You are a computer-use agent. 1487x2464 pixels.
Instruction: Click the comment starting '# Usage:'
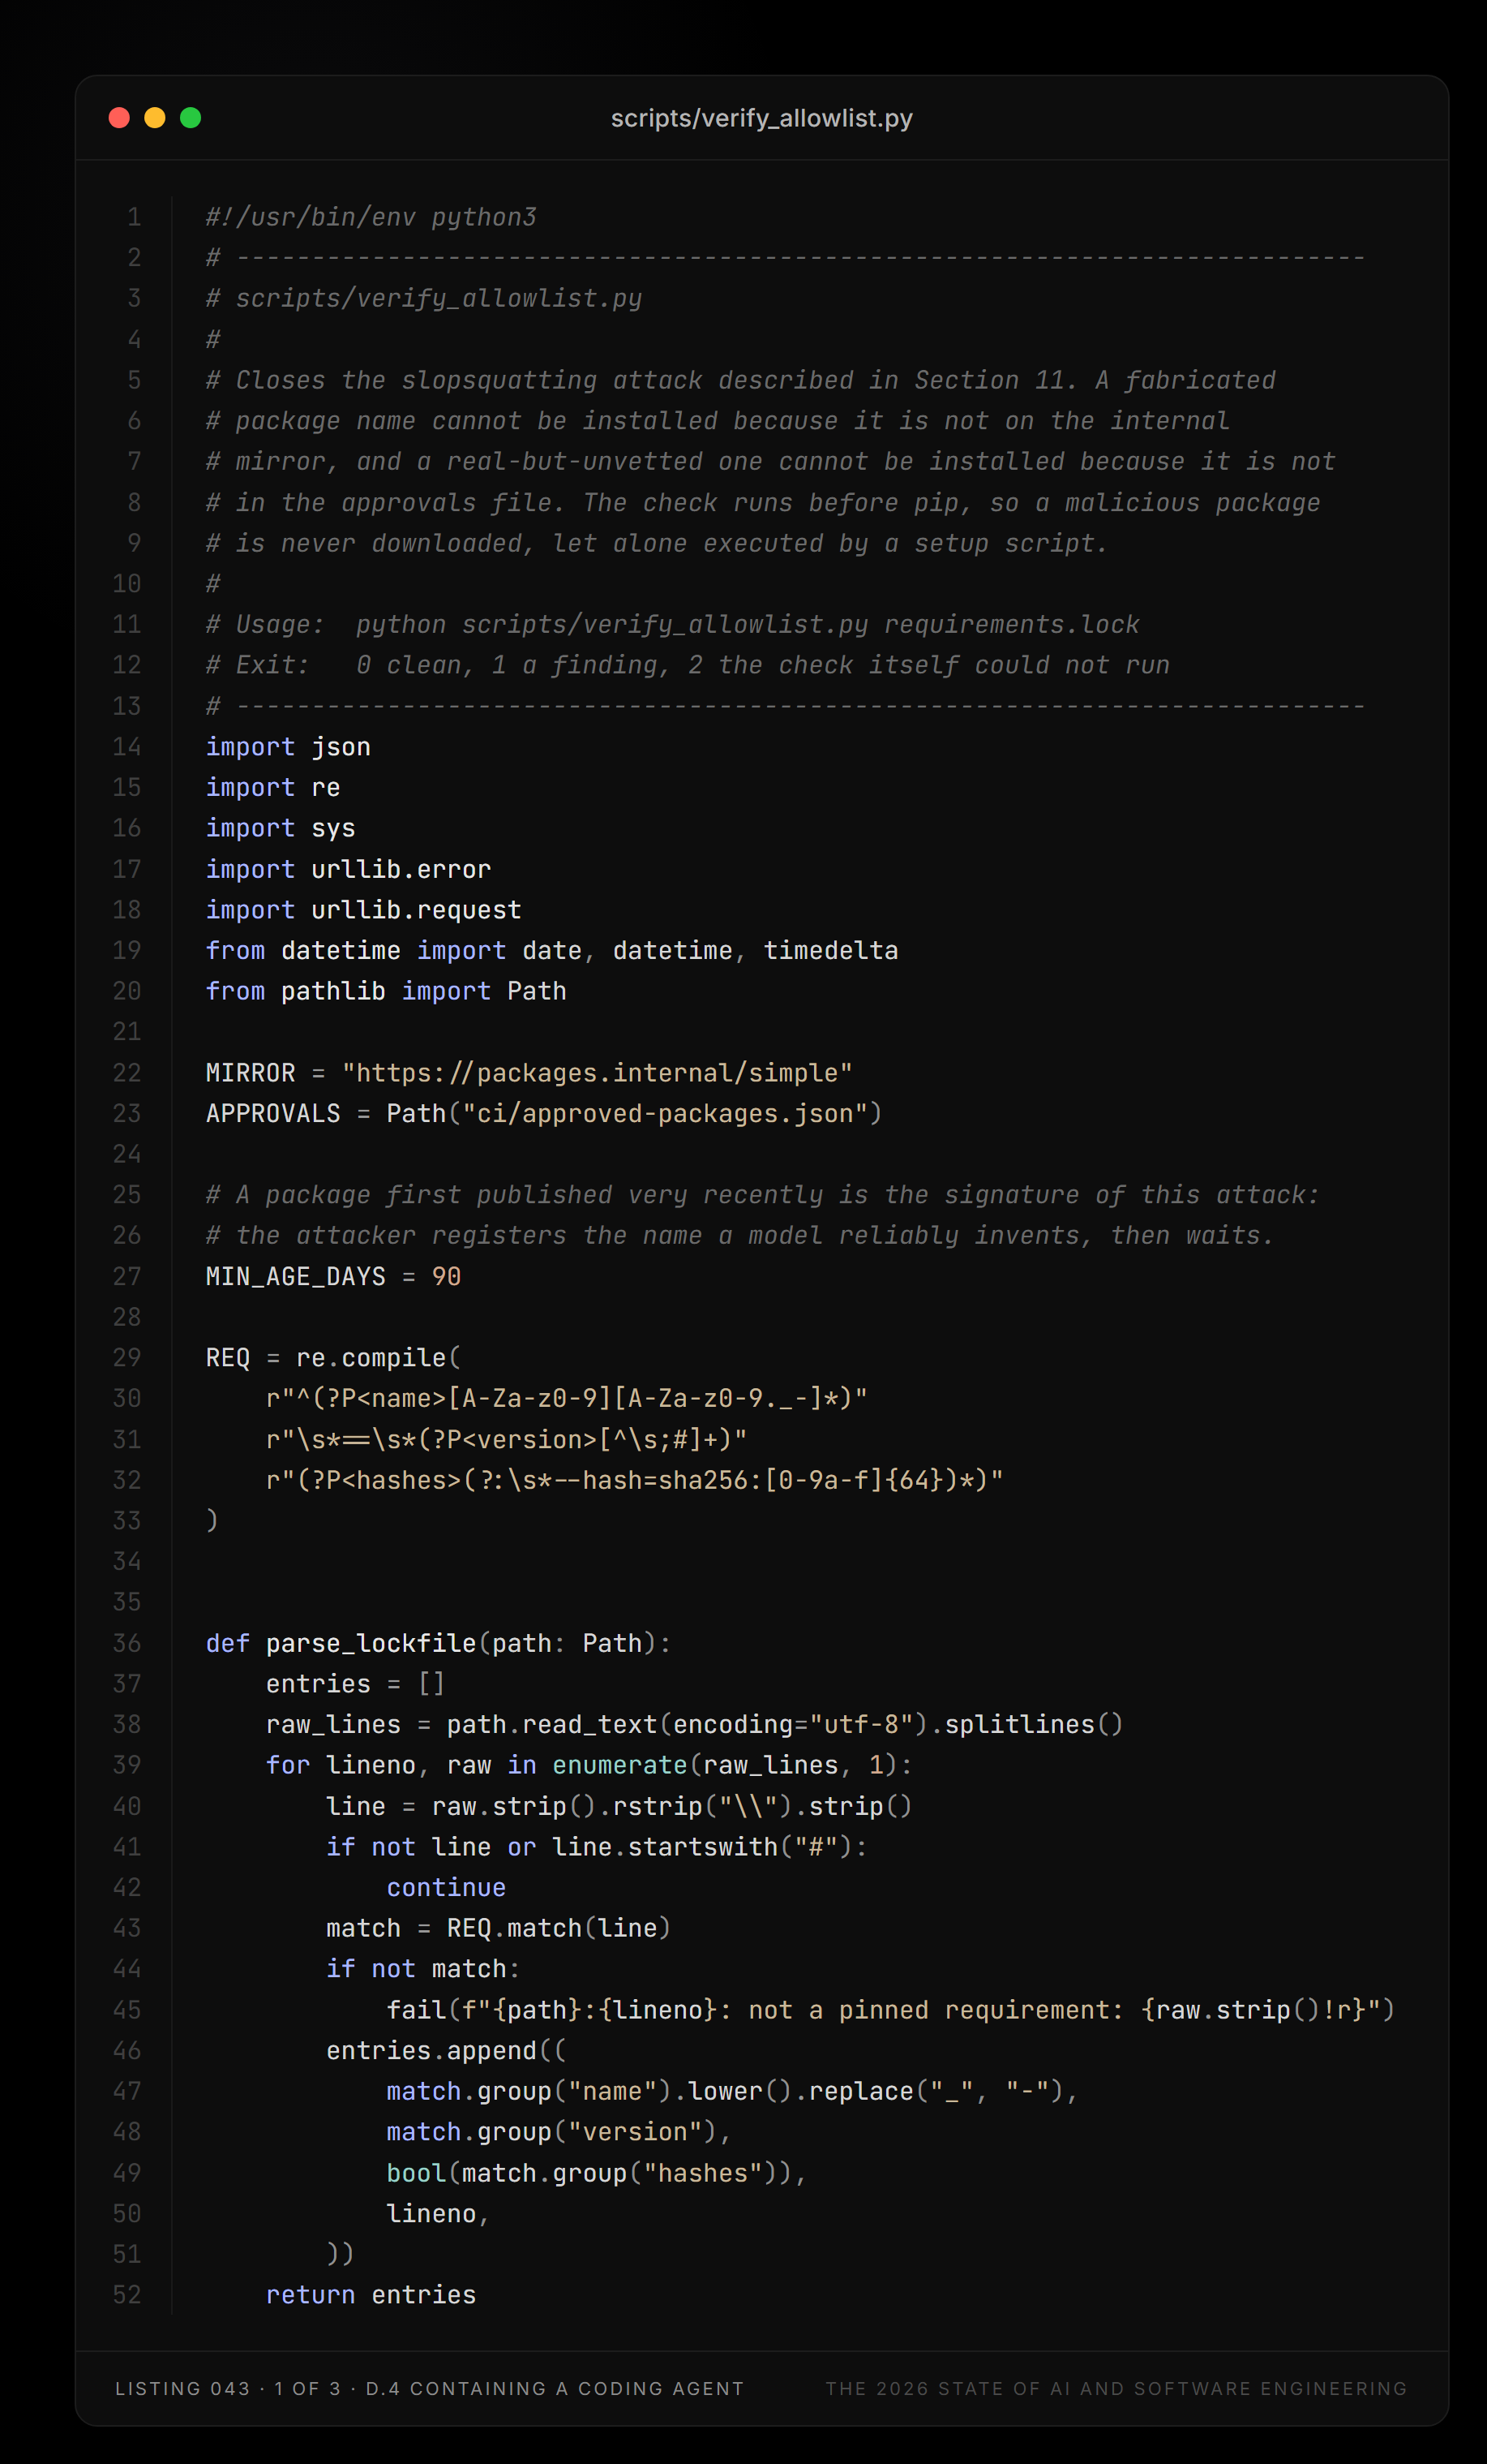click(672, 624)
